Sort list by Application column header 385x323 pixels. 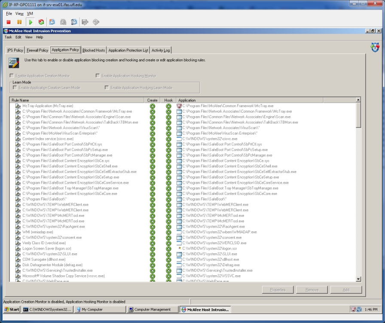(250, 100)
